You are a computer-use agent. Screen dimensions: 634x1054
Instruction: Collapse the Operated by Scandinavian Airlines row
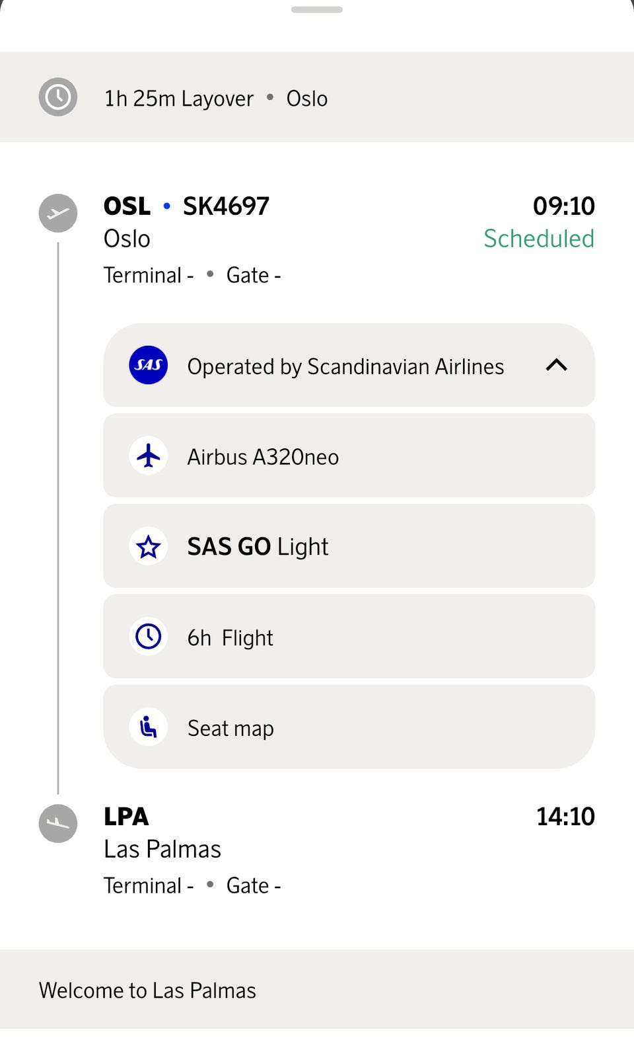(x=349, y=365)
